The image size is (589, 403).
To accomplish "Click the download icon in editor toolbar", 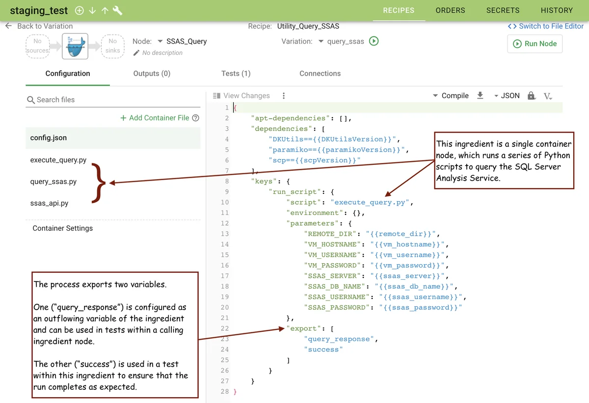I will (480, 96).
